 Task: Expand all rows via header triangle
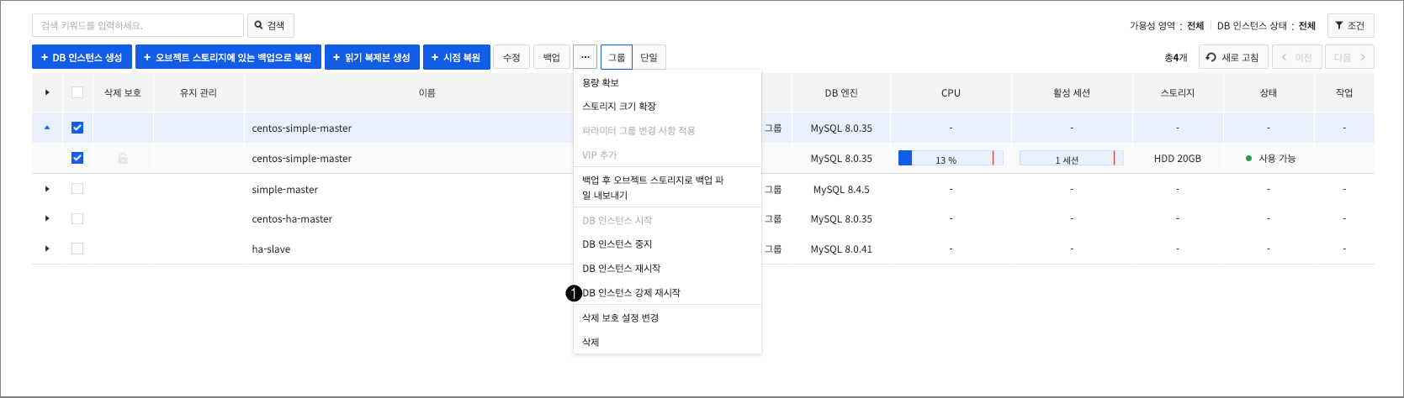(47, 92)
